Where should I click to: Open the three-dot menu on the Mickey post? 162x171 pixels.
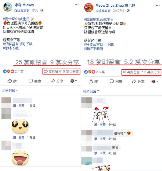pos(77,5)
